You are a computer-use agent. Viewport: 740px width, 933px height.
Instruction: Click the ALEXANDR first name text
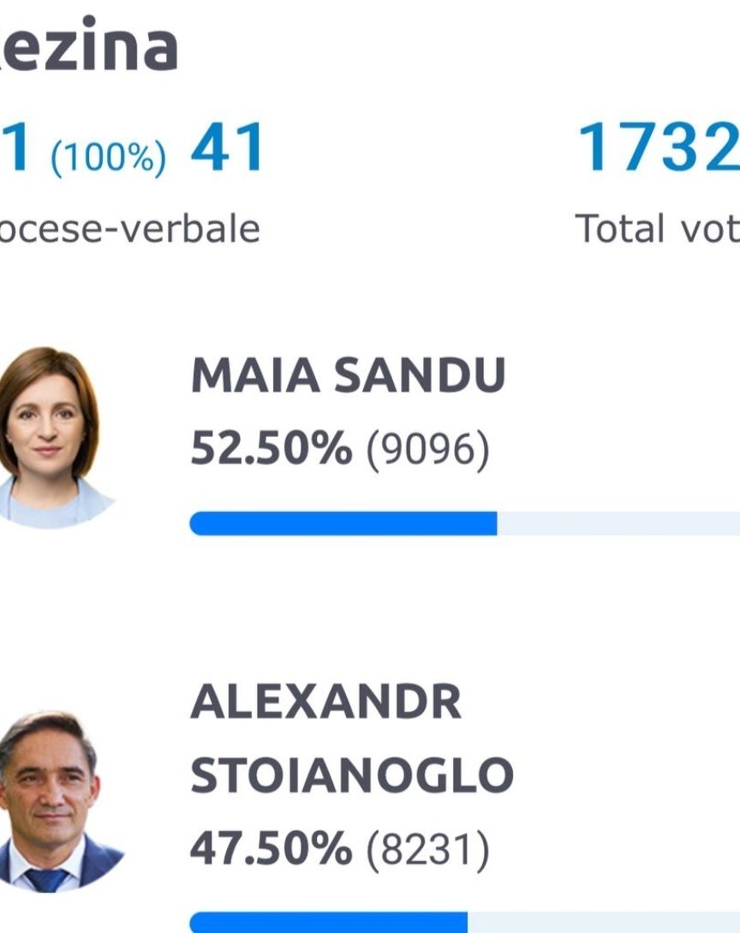pyautogui.click(x=326, y=703)
